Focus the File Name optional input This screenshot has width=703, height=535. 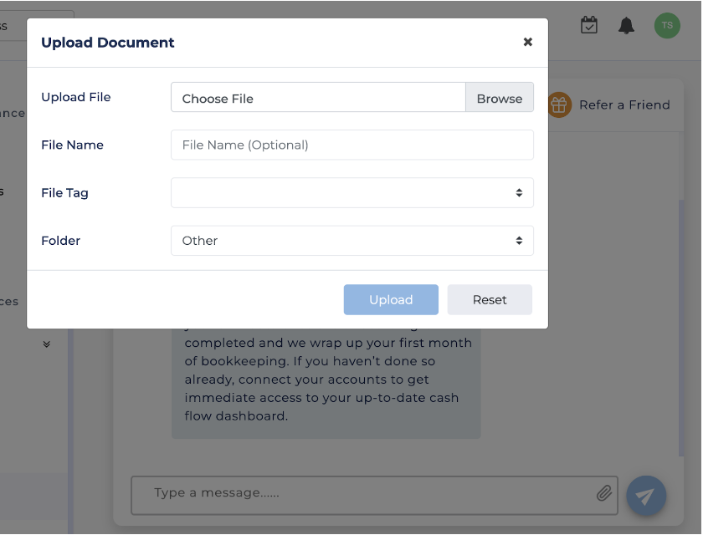[351, 145]
